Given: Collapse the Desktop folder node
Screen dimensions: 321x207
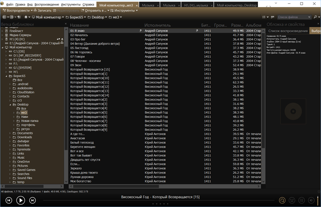Looking at the screenshot, I should [10, 105].
